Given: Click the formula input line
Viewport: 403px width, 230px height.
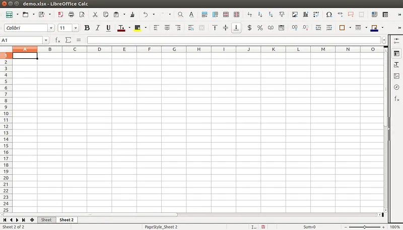Looking at the screenshot, I should (234, 40).
